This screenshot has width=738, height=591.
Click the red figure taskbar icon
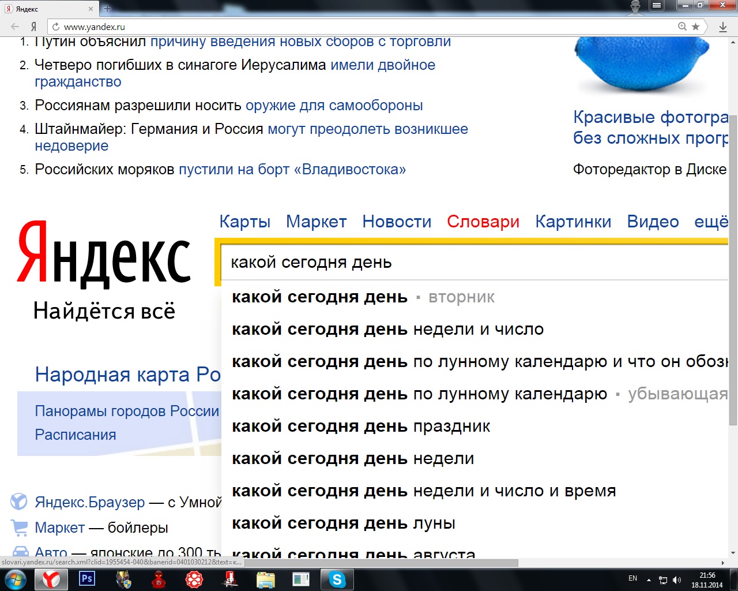pyautogui.click(x=159, y=579)
